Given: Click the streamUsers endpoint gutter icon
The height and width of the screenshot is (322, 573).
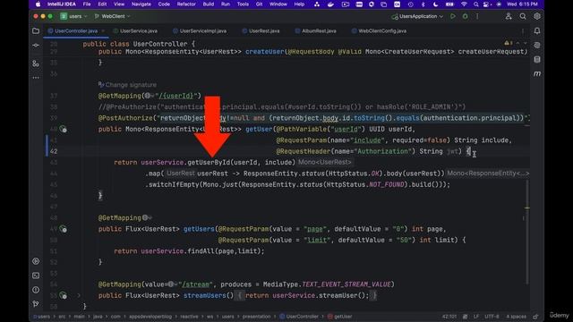Looking at the screenshot, I should [x=64, y=296].
